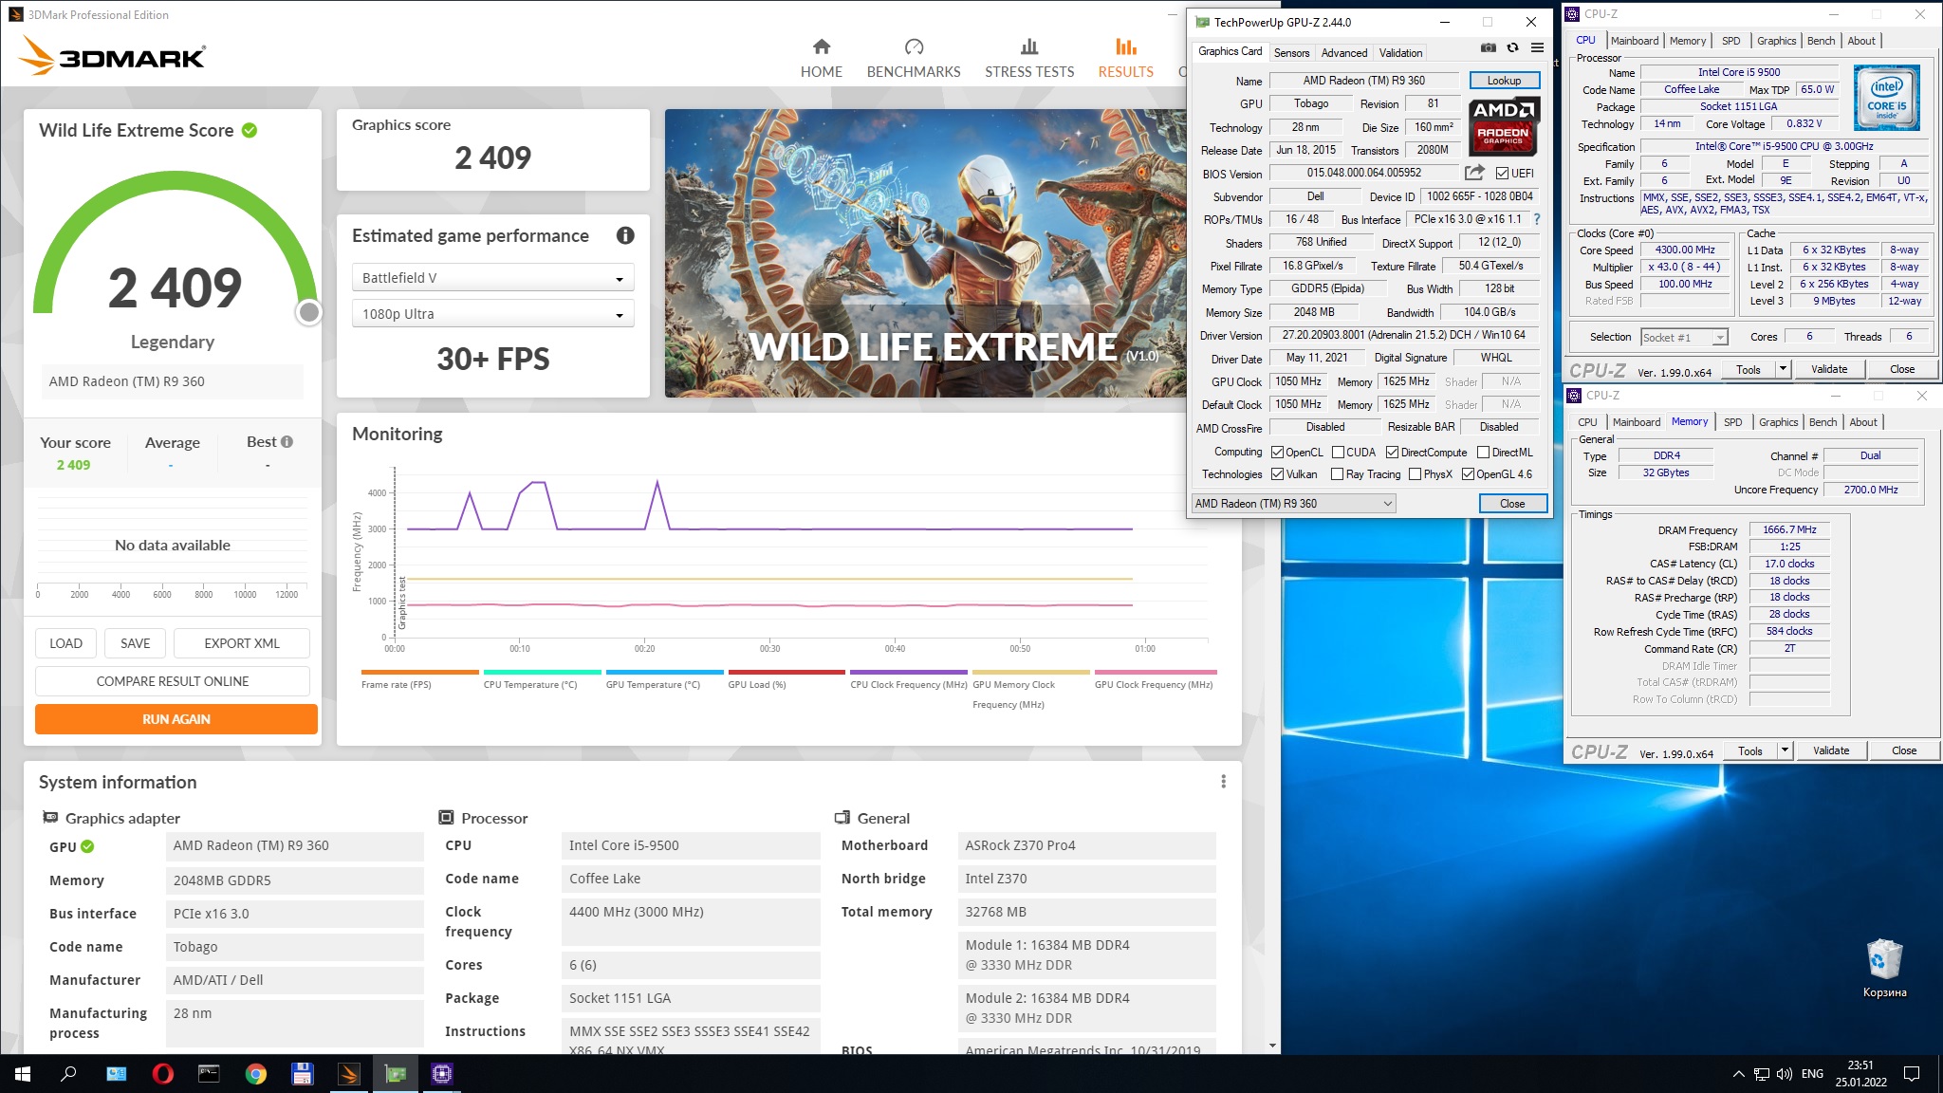Click COMPARE RESULT ONLINE

click(x=173, y=681)
